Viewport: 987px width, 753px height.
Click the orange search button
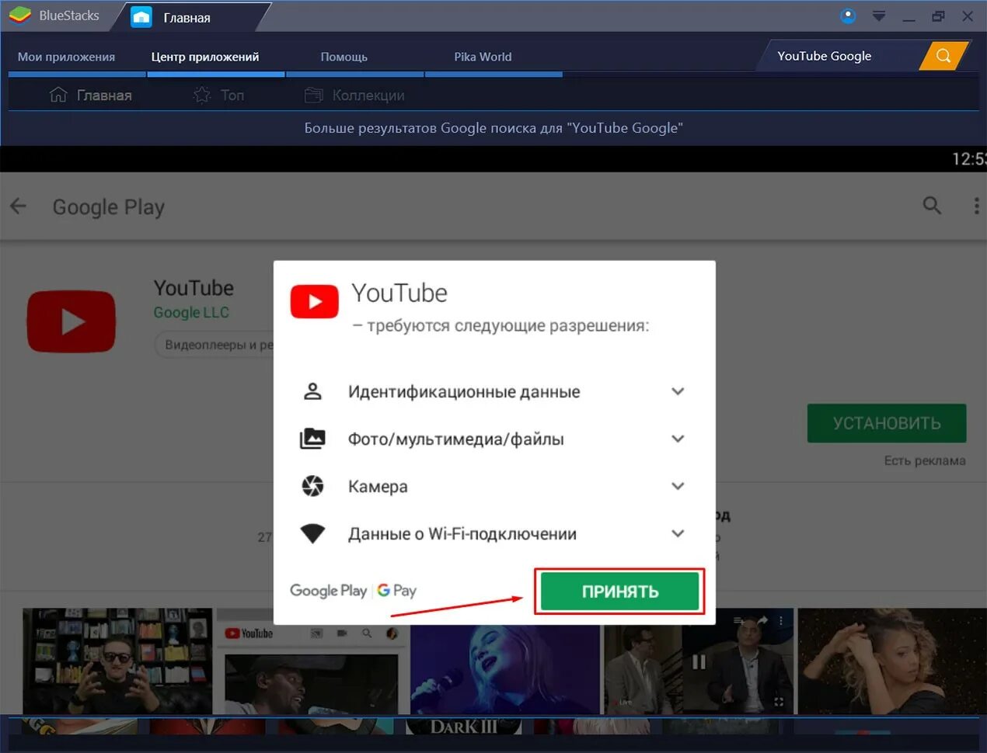pyautogui.click(x=943, y=56)
